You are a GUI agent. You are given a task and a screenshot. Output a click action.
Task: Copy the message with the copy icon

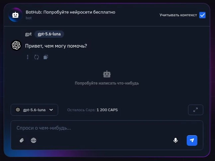click(x=46, y=57)
